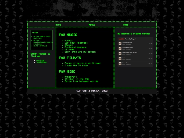Click the time ago on A Hollywood Ending row
This screenshot has width=184, height=138.
coord(150,48)
